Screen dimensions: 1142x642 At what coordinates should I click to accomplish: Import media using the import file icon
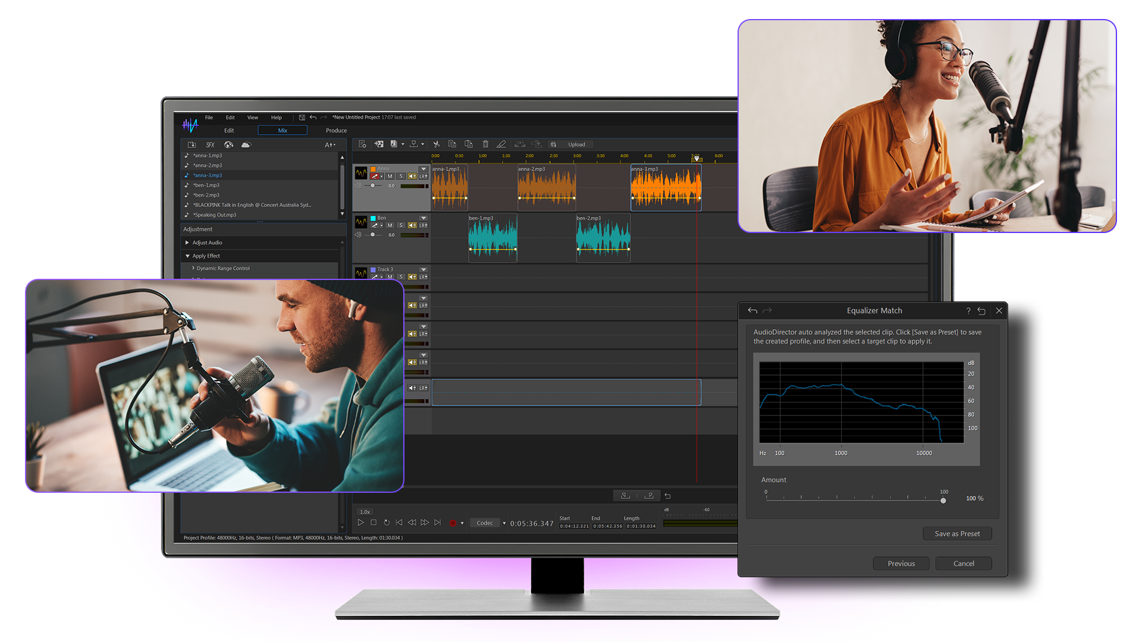pos(192,144)
